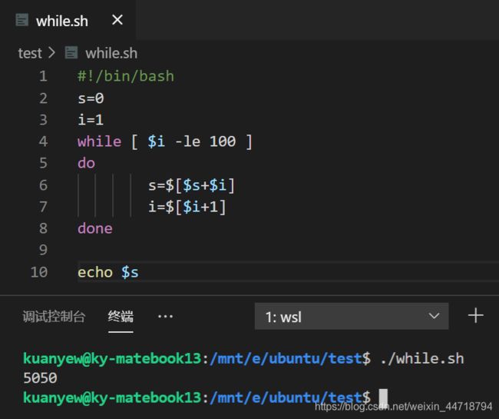Click the 'done' keyword on line 8
Image resolution: width=499 pixels, height=419 pixels.
coord(95,228)
